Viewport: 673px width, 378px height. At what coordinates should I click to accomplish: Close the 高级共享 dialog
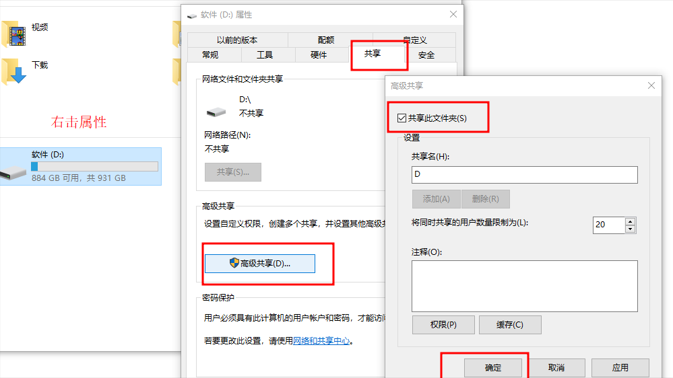651,85
